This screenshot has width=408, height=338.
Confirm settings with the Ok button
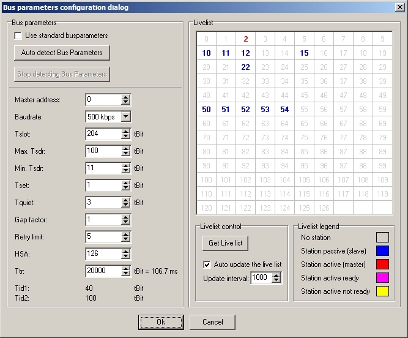click(x=161, y=322)
